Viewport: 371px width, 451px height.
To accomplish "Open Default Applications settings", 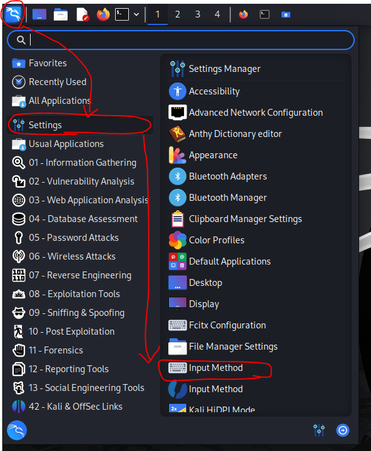I will [256, 261].
